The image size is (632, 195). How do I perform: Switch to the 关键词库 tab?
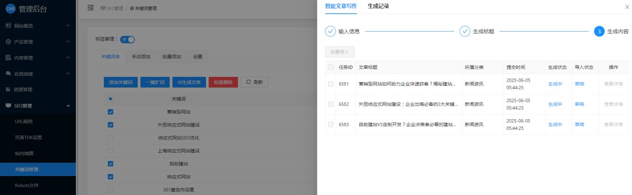pos(111,56)
